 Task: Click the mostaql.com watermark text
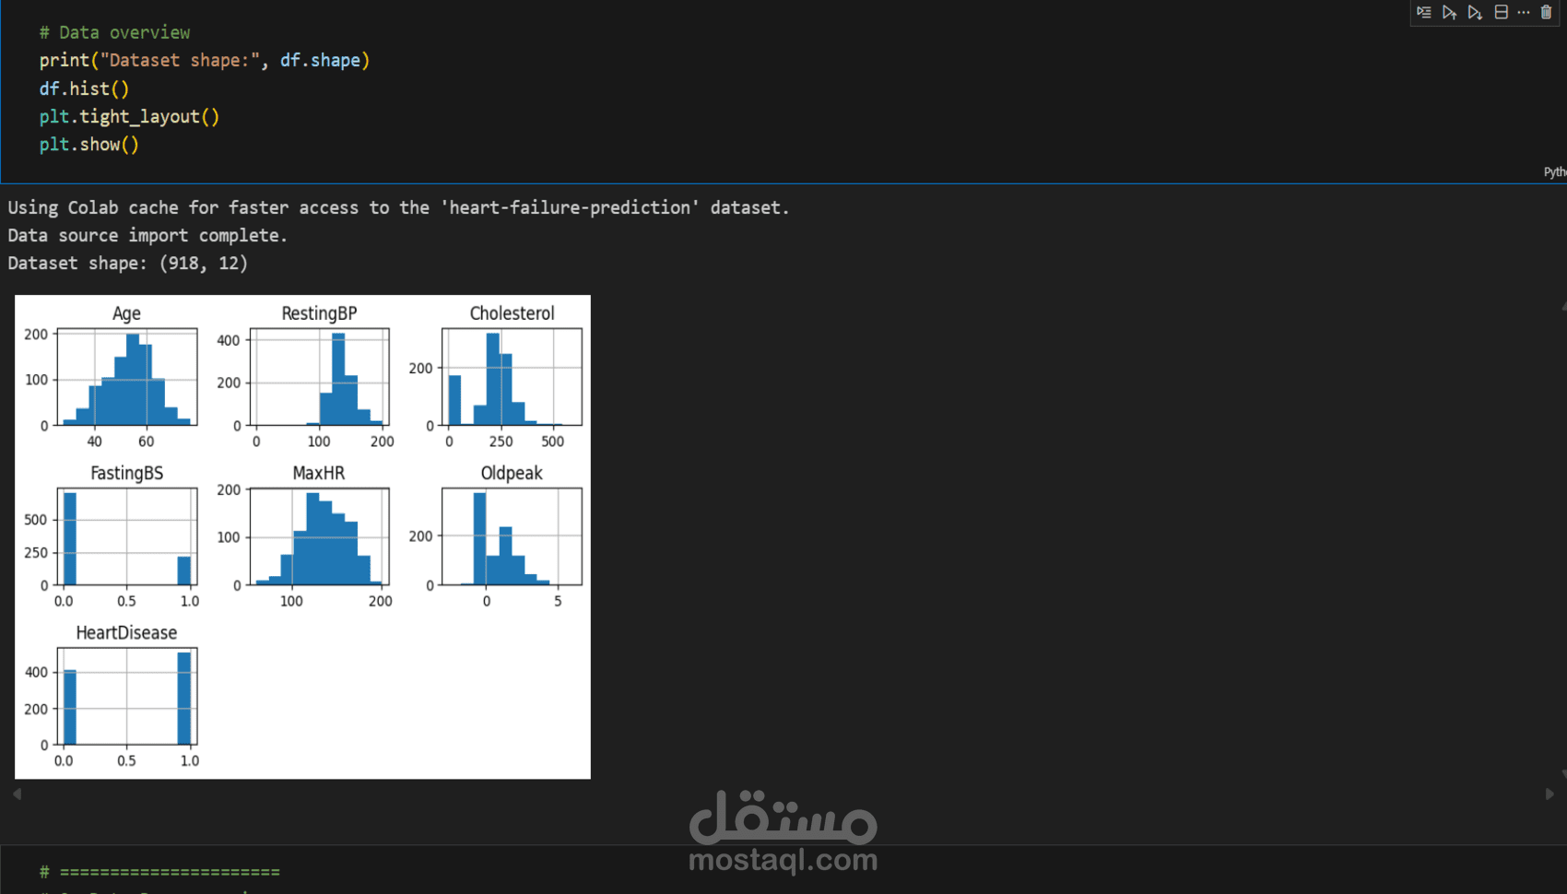(x=783, y=861)
